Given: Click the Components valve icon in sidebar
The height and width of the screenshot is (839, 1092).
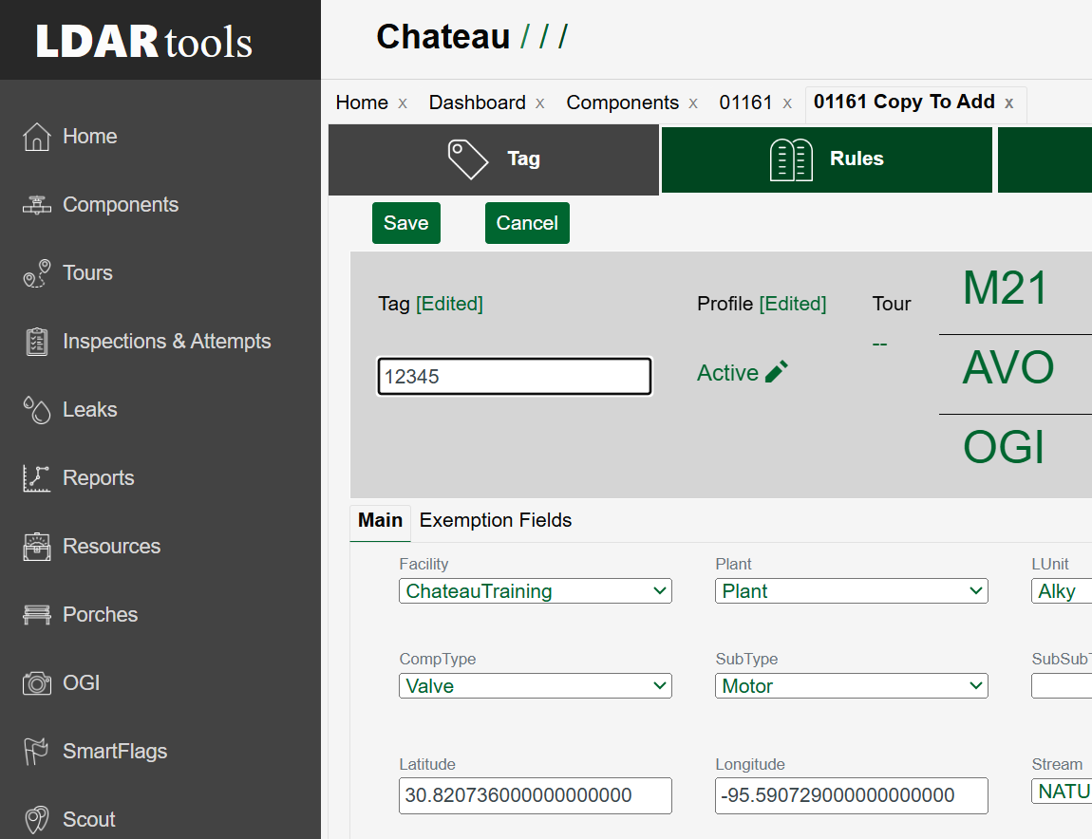Looking at the screenshot, I should (37, 205).
